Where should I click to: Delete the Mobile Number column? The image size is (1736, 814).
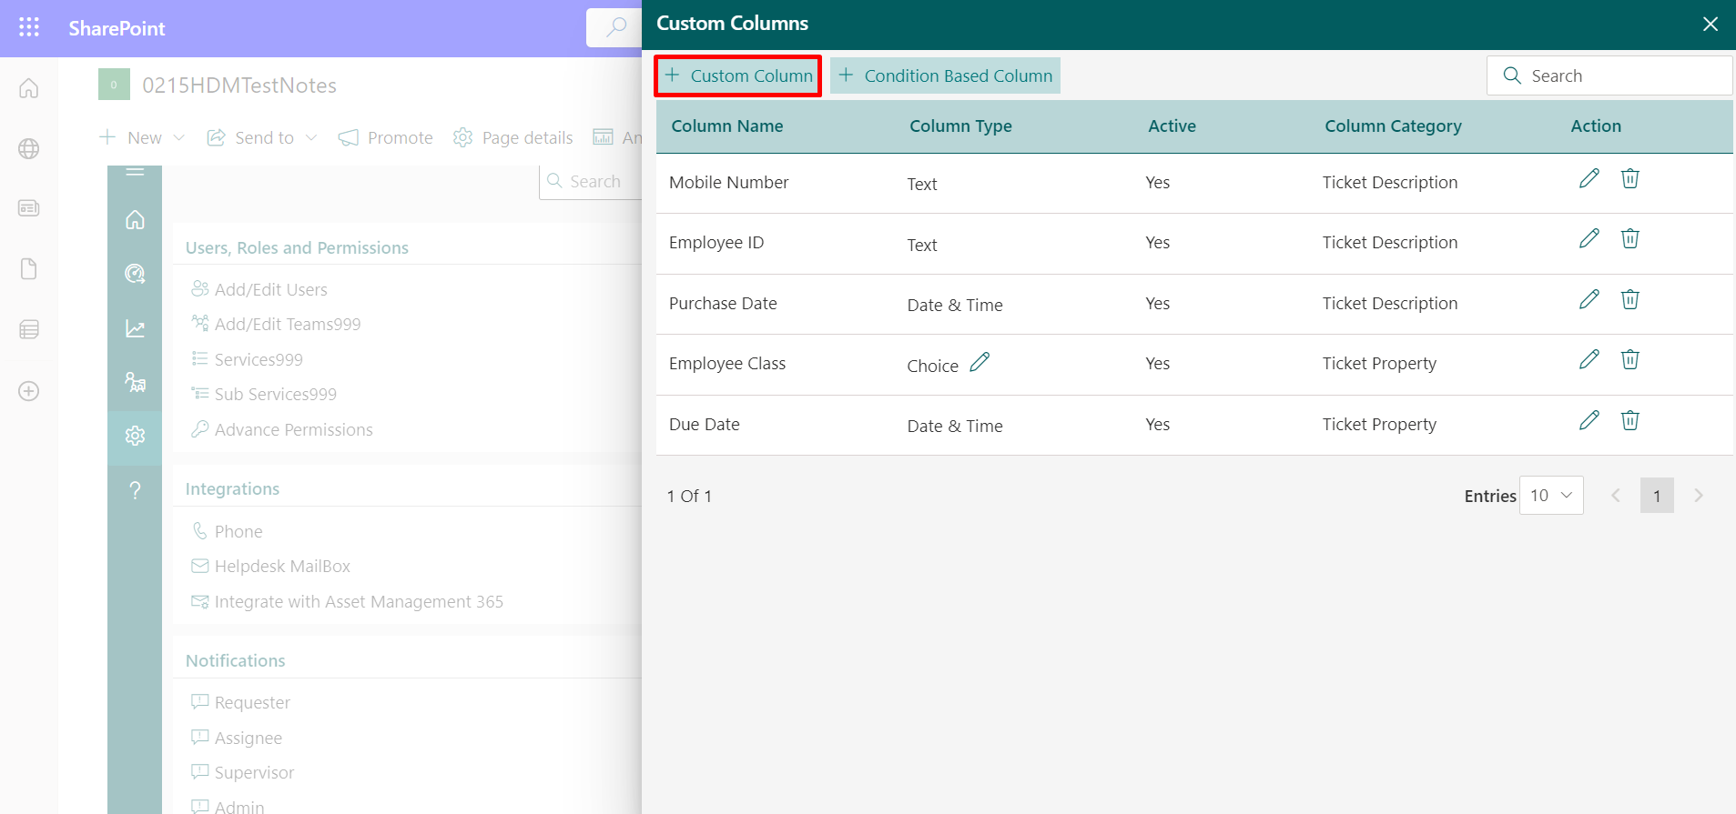point(1629,178)
